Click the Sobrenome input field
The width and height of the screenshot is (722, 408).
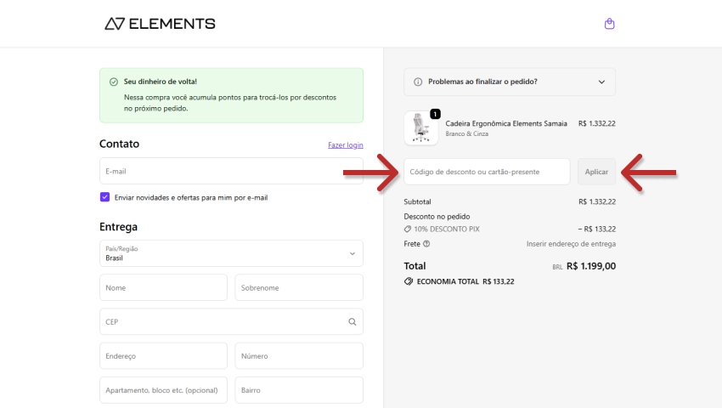click(299, 287)
